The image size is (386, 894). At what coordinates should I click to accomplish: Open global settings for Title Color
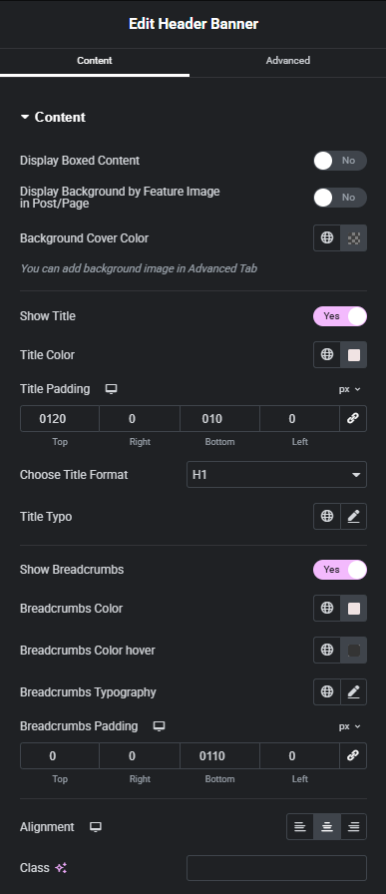tap(327, 354)
